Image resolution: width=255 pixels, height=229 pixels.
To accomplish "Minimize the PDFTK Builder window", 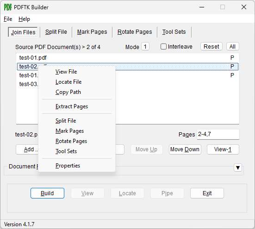I will [x=202, y=7].
